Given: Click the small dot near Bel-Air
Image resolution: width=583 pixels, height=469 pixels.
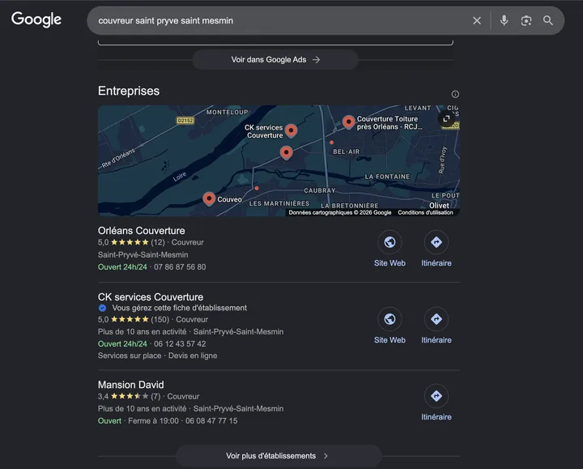Looking at the screenshot, I should click(332, 143).
